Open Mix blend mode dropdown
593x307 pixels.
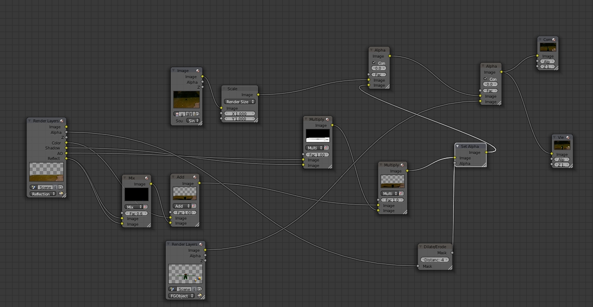click(x=134, y=207)
